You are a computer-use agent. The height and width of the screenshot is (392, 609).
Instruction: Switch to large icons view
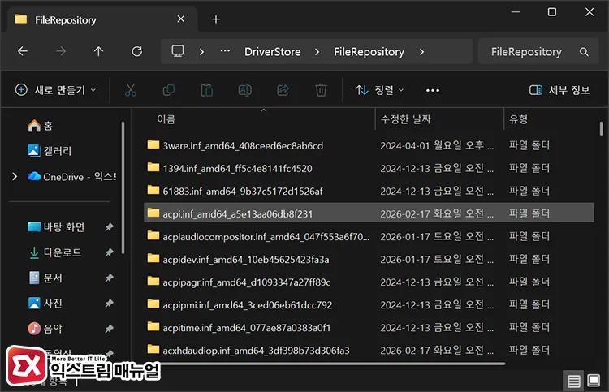(594, 381)
